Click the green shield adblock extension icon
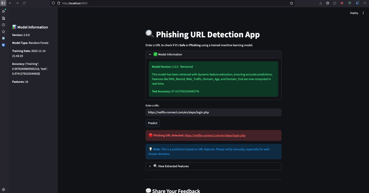The height and width of the screenshot is (193, 369). tap(350, 3)
